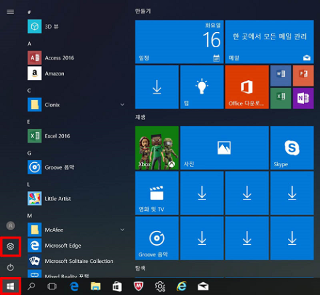Open Settings gear on taskbar
Screen dimensions: 320x295
(x=160, y=286)
